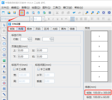Viewport: 112px width, 100px height.
Task: Click the save floppy disk icon
Action: tap(14, 13)
